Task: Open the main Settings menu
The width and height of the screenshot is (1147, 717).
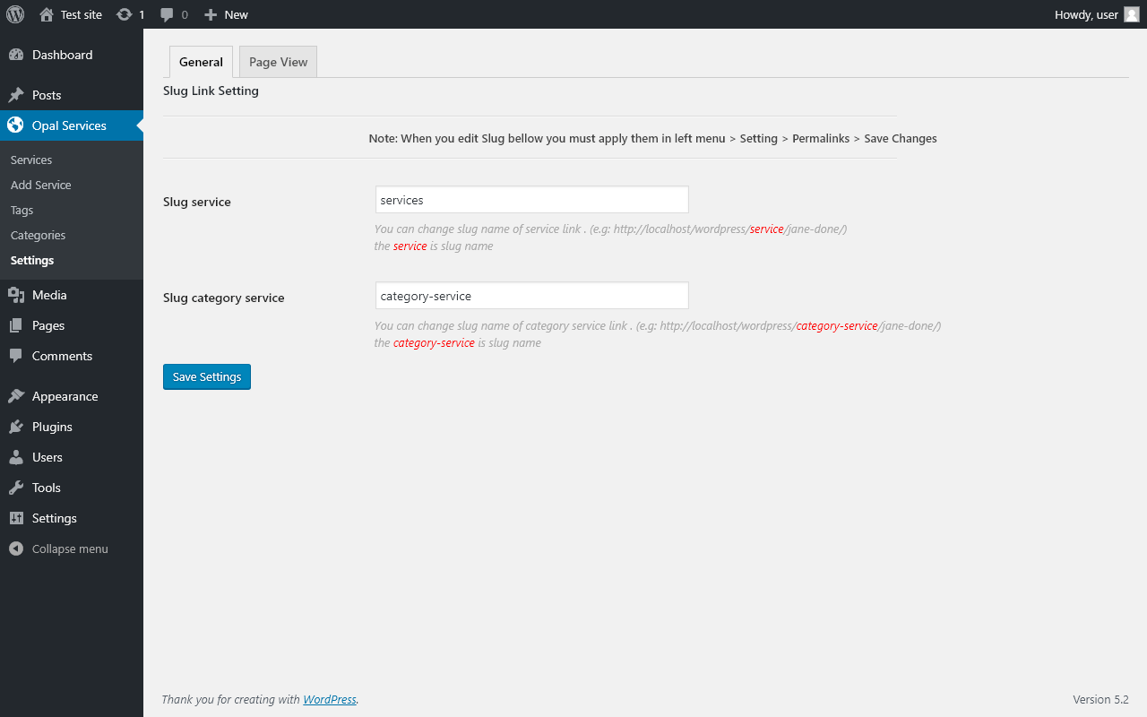Action: click(72, 518)
